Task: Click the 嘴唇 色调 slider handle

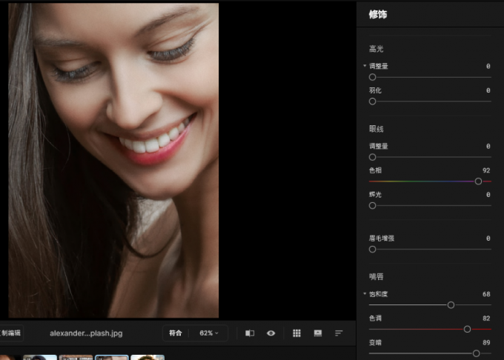Action: coord(467,329)
